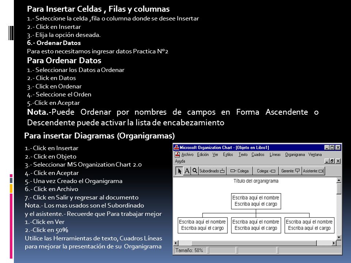The height and width of the screenshot is (263, 351).
Task: Click the '6.- Ordenar Datos' line
Action: (54, 43)
